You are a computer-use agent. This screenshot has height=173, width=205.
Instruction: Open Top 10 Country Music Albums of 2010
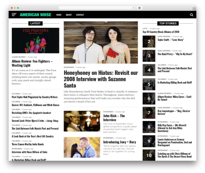161,32
